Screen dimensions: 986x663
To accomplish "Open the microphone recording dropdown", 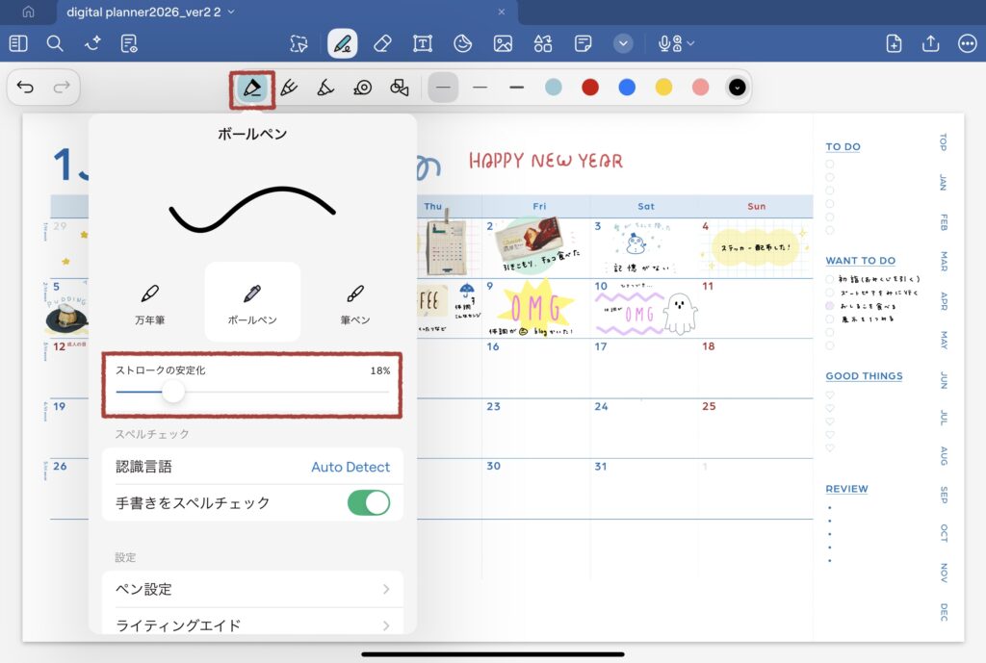I will pos(676,43).
